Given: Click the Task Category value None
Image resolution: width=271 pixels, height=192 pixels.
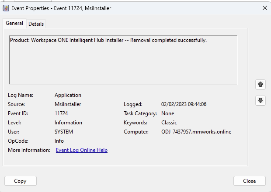Looking at the screenshot, I should point(167,113).
